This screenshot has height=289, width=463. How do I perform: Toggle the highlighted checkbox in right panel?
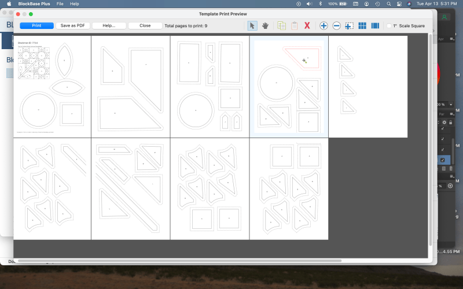(443, 160)
